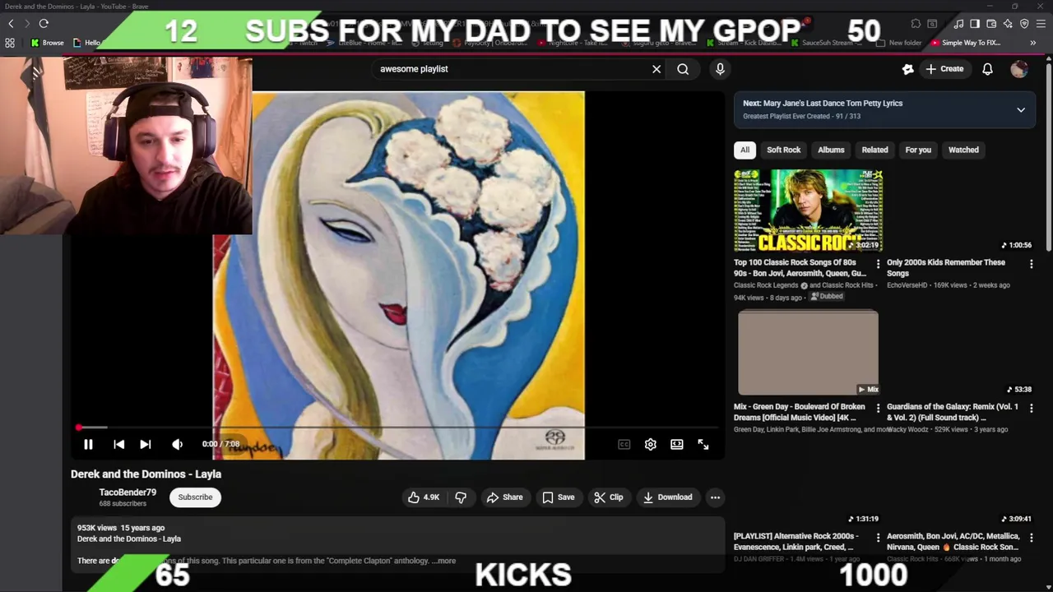The width and height of the screenshot is (1053, 592).
Task: Click the page vertical scrollbar
Action: [x=1048, y=156]
